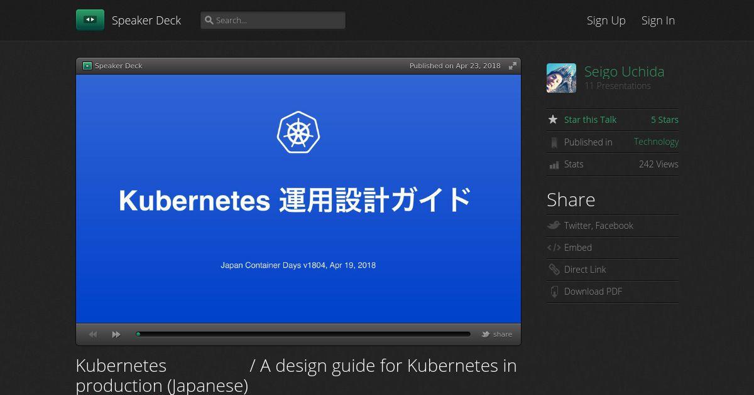The width and height of the screenshot is (754, 395).
Task: Open the Twitter, Facebook share option
Action: 598,226
